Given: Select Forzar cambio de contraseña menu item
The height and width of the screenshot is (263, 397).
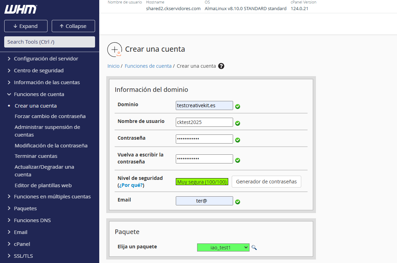Looking at the screenshot, I should click(50, 116).
